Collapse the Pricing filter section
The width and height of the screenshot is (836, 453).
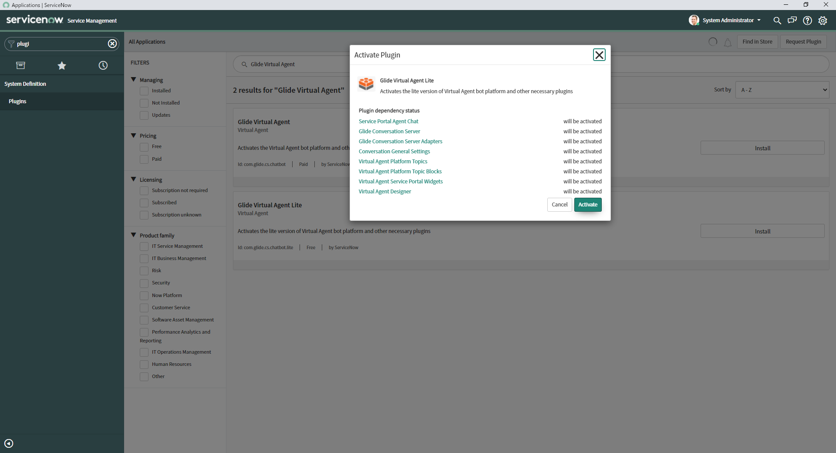pos(134,135)
